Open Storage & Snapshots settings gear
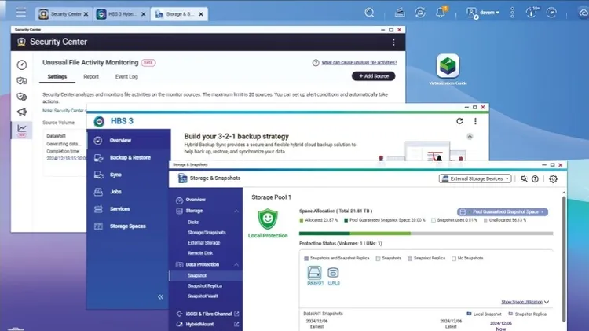The image size is (589, 331). coord(553,179)
